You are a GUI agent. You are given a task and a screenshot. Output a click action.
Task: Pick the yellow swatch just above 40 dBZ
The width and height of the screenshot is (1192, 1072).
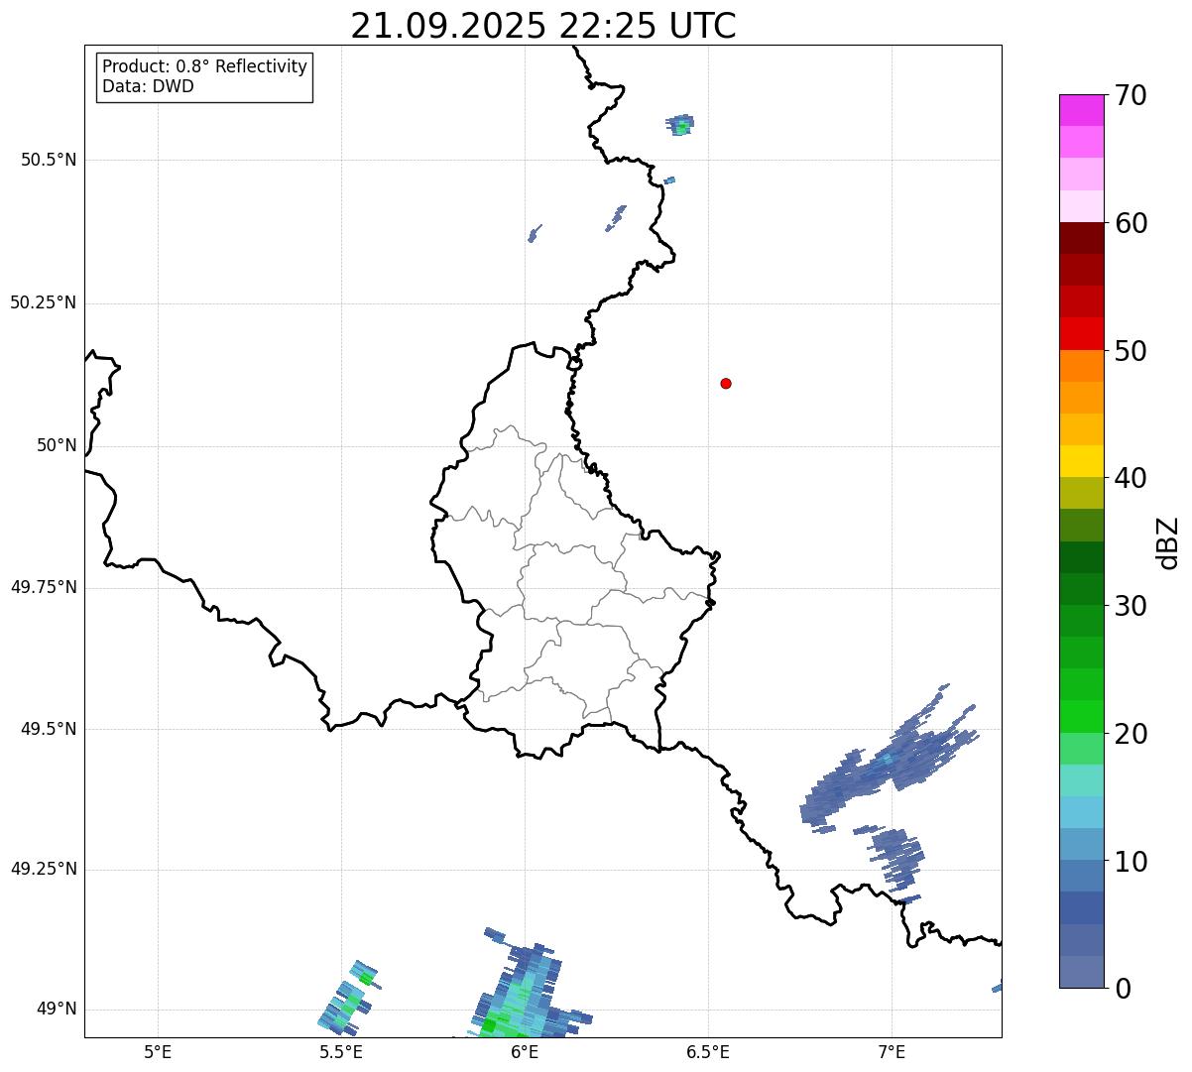coord(1081,461)
